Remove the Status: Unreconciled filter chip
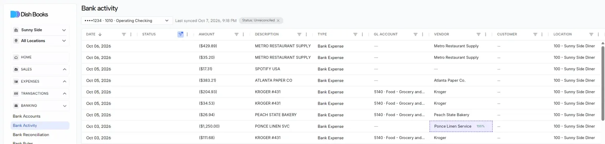This screenshot has width=605, height=144. tap(278, 20)
